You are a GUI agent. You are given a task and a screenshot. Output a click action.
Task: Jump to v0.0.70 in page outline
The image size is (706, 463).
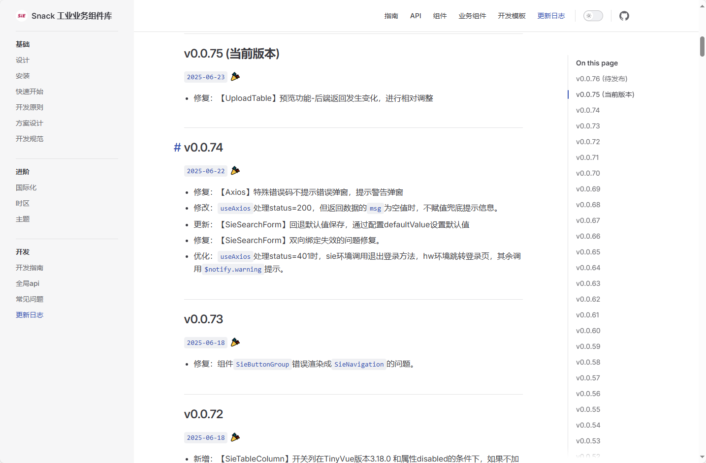(588, 173)
